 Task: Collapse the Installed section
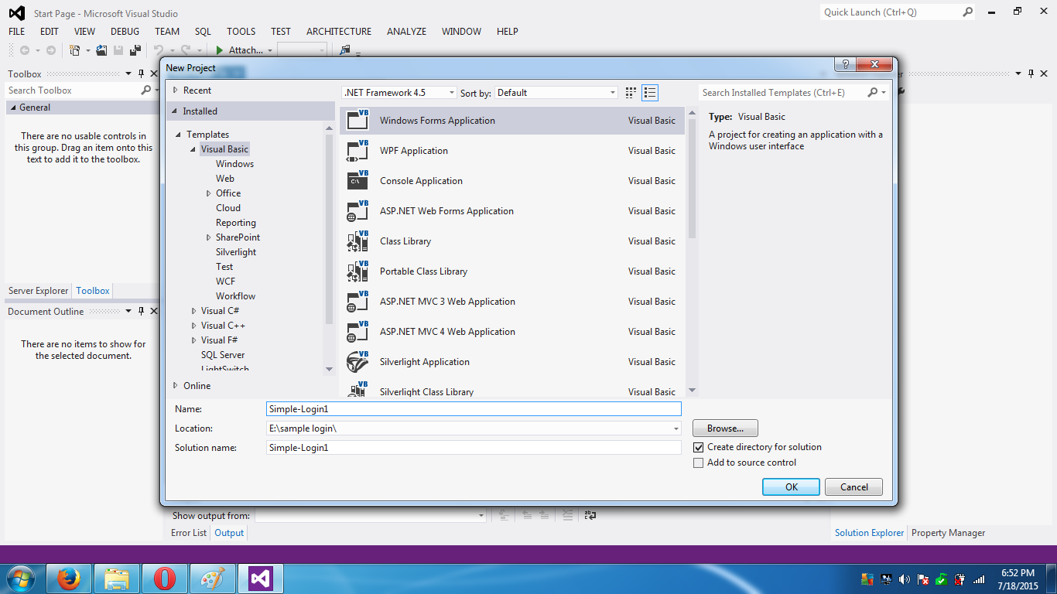click(175, 111)
